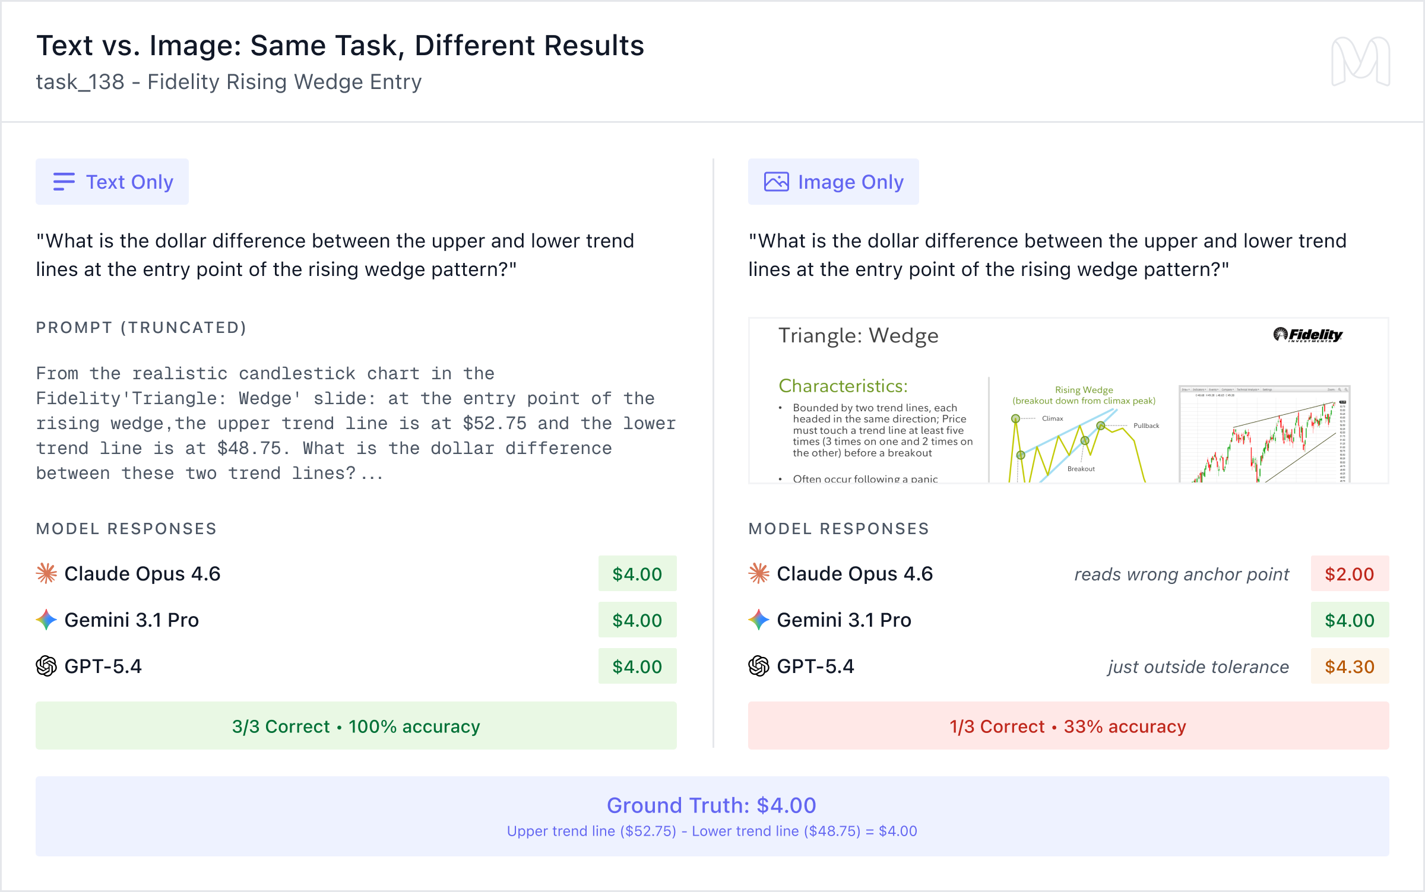Click the Fidelity logo in the slide
Screen dimensions: 1425x892
pyautogui.click(x=1308, y=335)
